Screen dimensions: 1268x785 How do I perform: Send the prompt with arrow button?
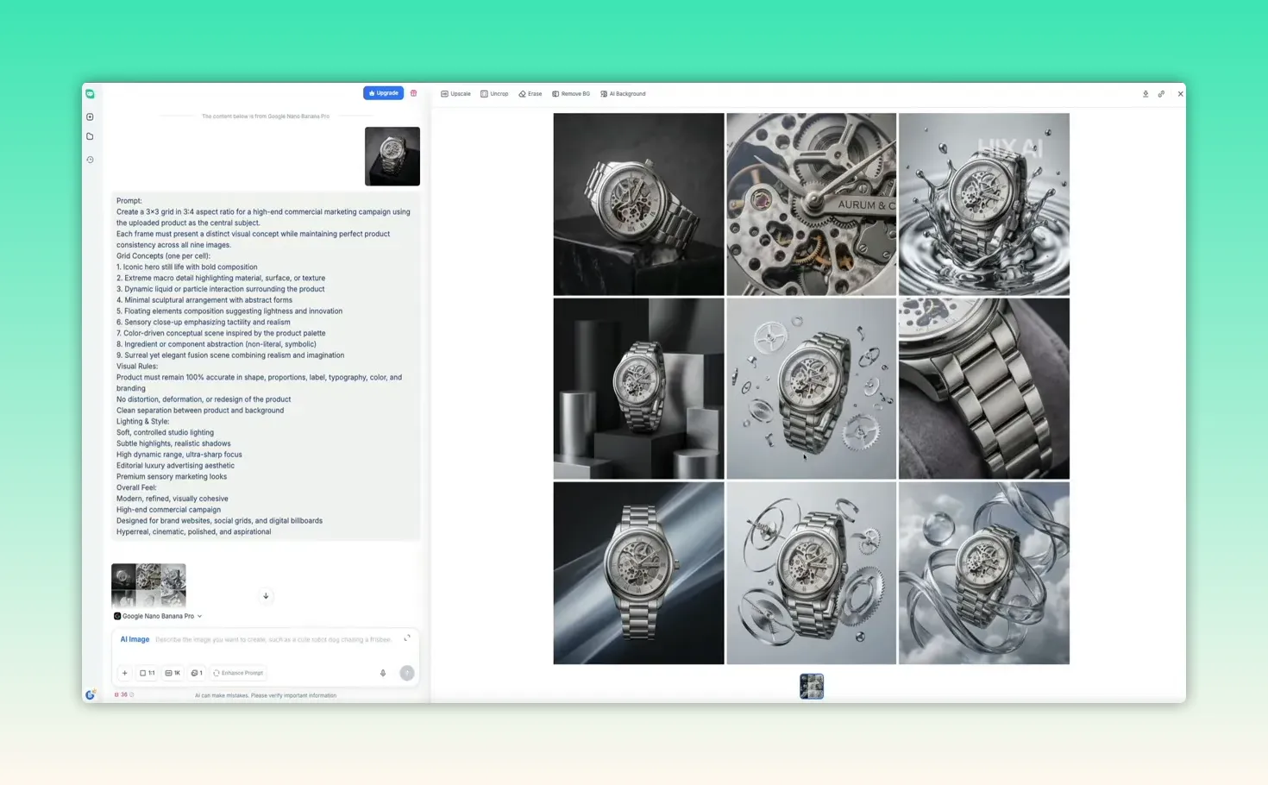[x=407, y=673]
